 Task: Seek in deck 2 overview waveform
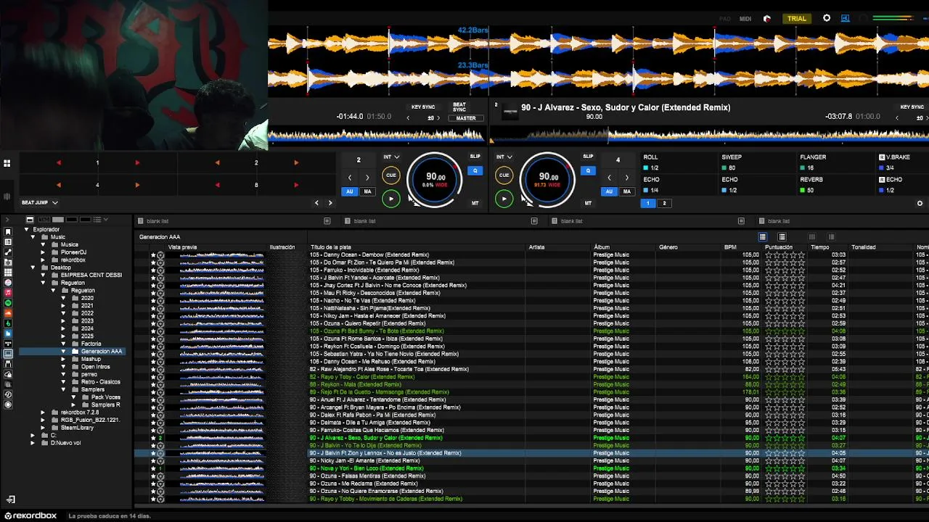point(709,135)
